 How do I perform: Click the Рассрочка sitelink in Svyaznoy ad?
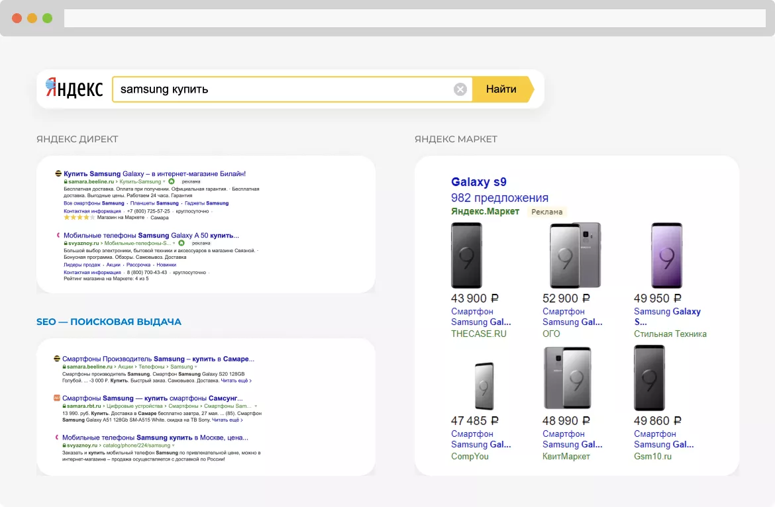[138, 265]
